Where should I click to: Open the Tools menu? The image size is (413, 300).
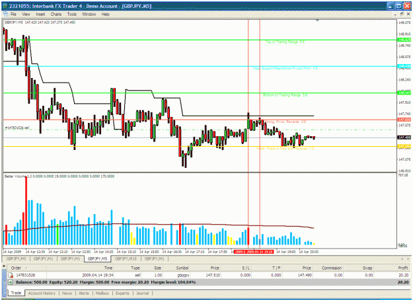tap(71, 15)
